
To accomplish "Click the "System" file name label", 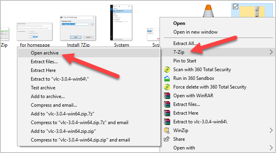I will pyautogui.click(x=122, y=45).
